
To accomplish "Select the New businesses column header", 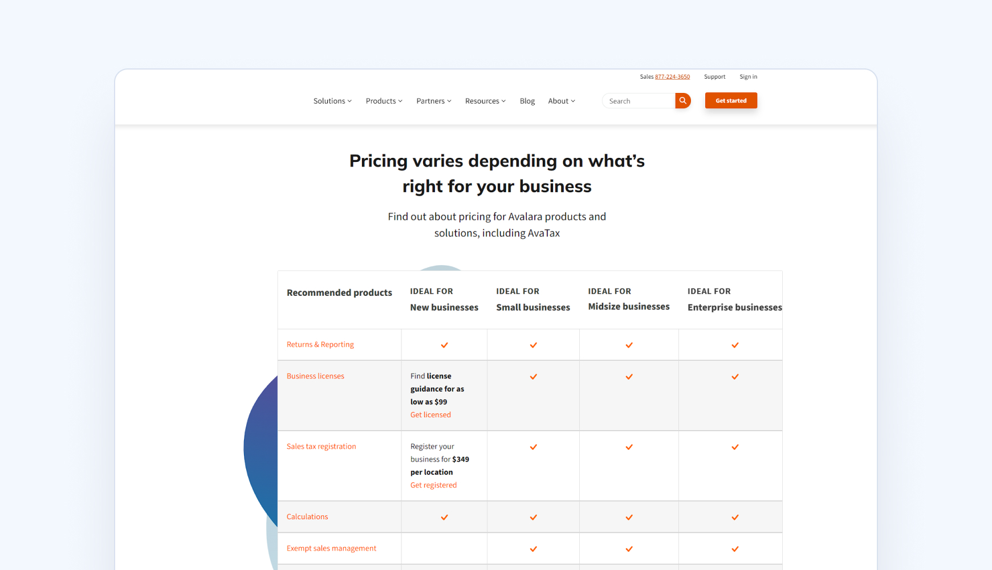I will point(444,299).
